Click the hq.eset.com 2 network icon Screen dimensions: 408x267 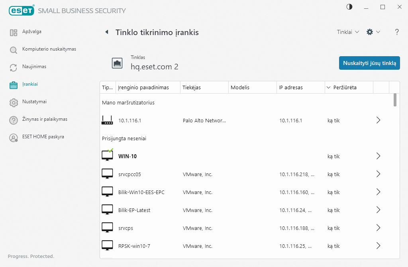coord(117,63)
